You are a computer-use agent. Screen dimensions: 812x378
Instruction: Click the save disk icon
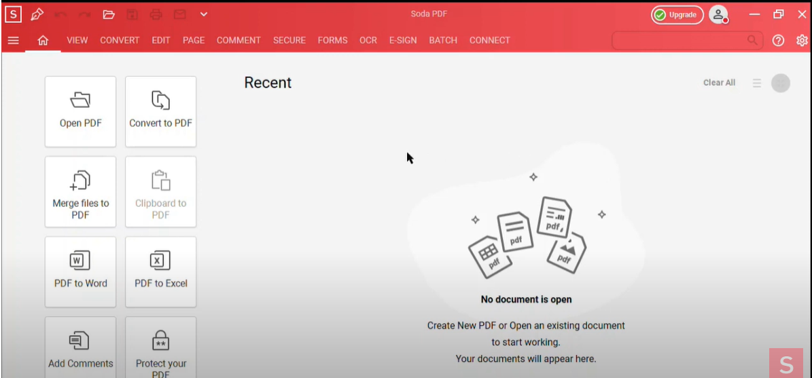point(132,14)
